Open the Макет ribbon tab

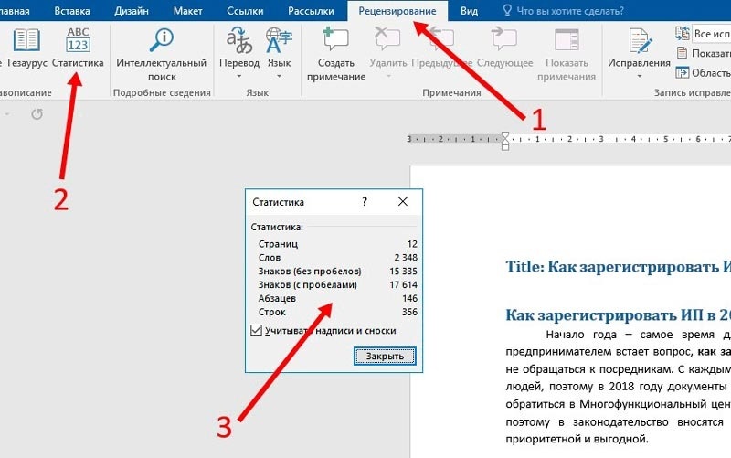pos(187,11)
